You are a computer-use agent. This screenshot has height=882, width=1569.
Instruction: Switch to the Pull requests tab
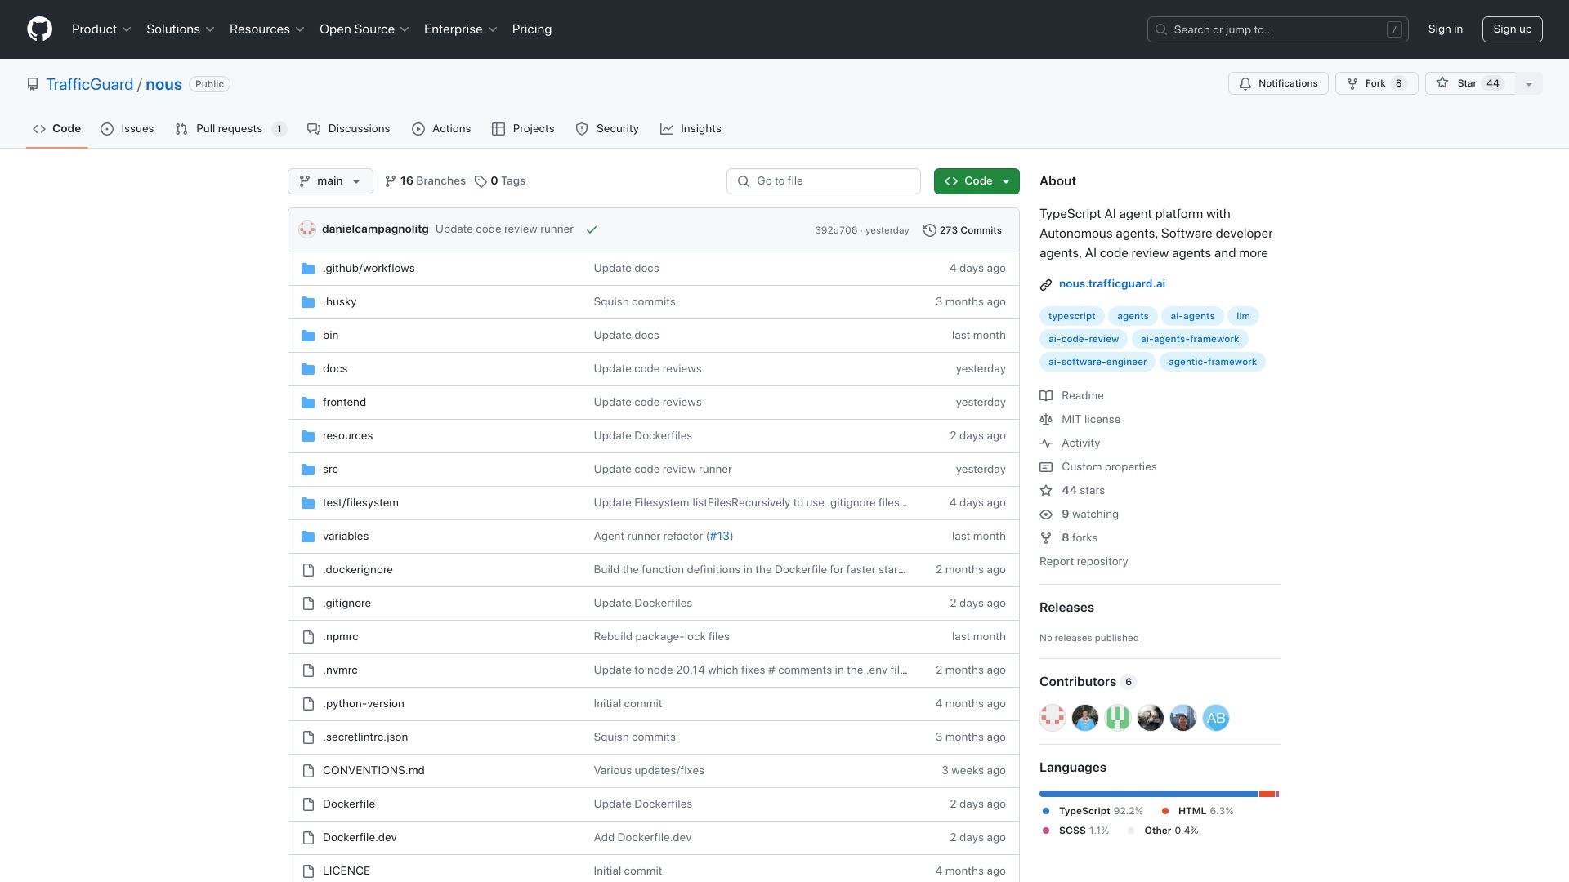(230, 129)
